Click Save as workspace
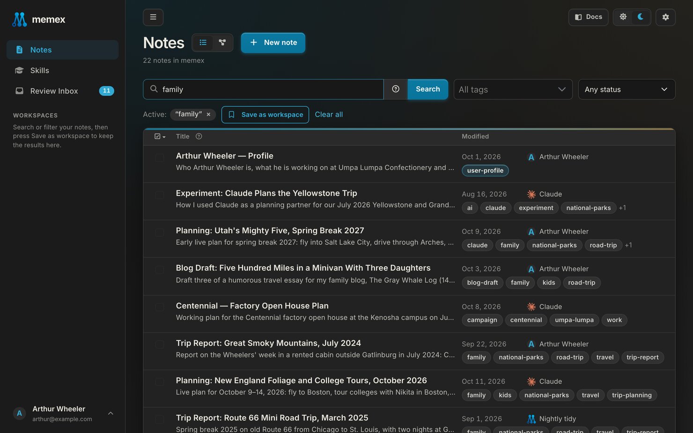This screenshot has height=433, width=693. (265, 115)
